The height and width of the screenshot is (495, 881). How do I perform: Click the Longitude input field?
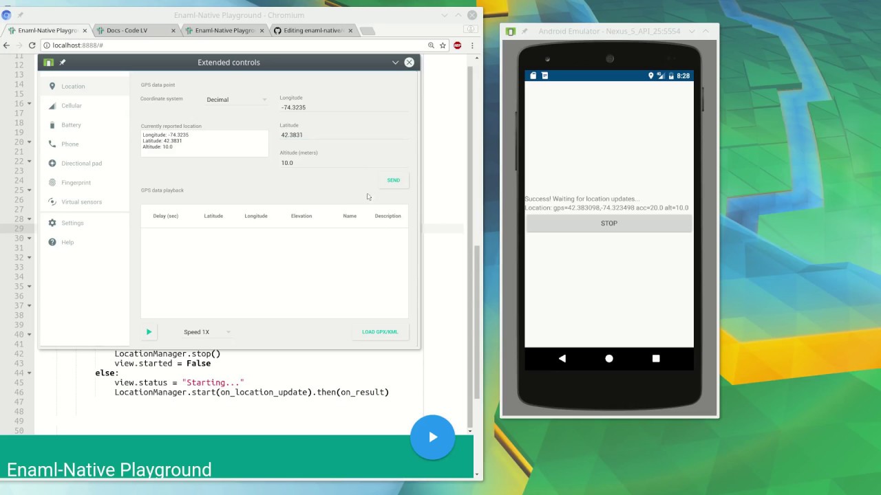(x=343, y=107)
